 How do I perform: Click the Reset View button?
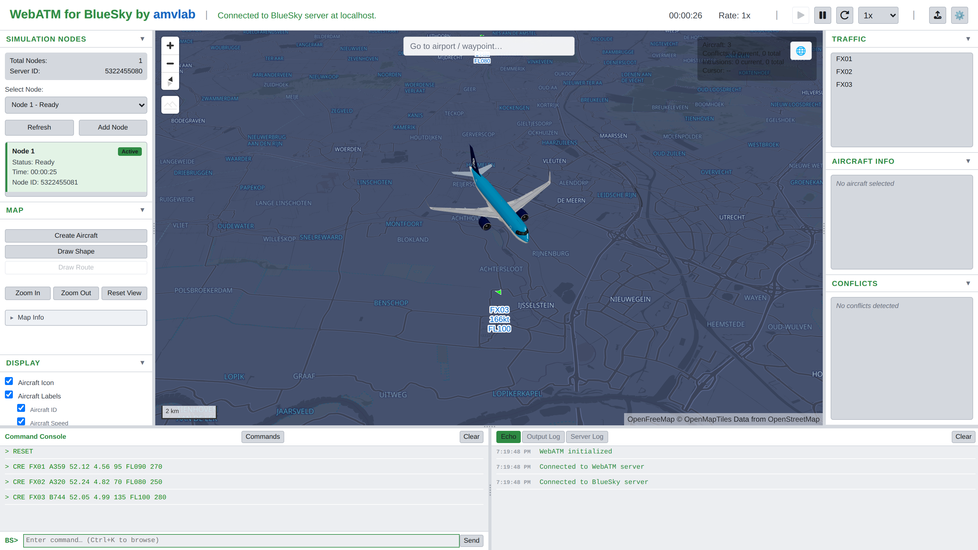pyautogui.click(x=124, y=293)
